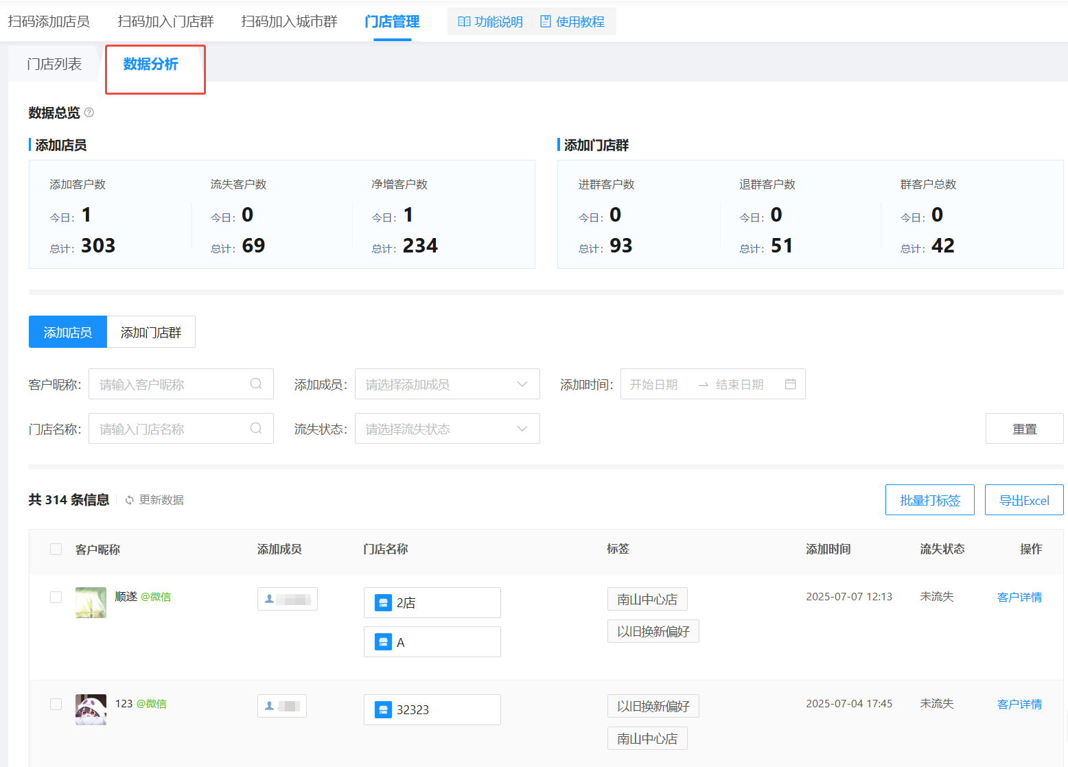Viewport: 1068px width, 767px height.
Task: Click the book icon next to 功能说明
Action: point(464,22)
